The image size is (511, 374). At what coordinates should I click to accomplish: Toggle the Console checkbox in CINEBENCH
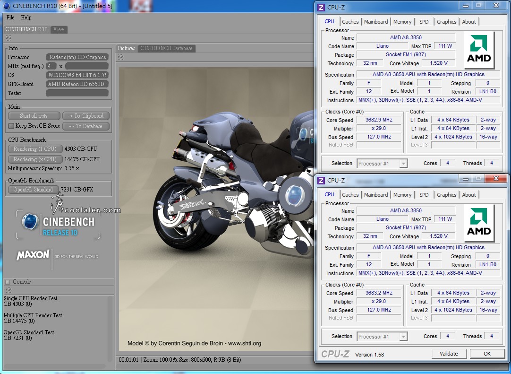click(x=8, y=282)
